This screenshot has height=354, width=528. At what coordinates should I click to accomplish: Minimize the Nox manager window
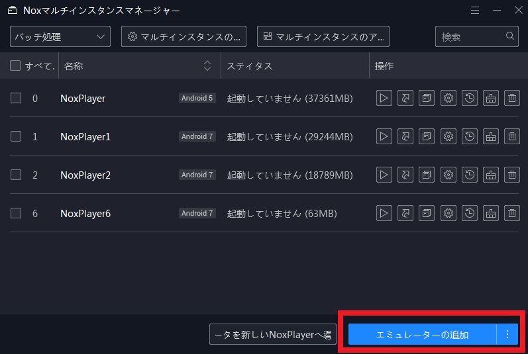[497, 10]
